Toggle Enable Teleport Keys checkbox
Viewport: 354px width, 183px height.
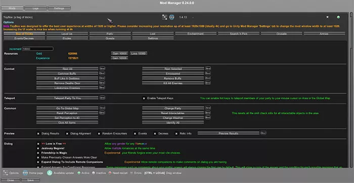point(144,98)
